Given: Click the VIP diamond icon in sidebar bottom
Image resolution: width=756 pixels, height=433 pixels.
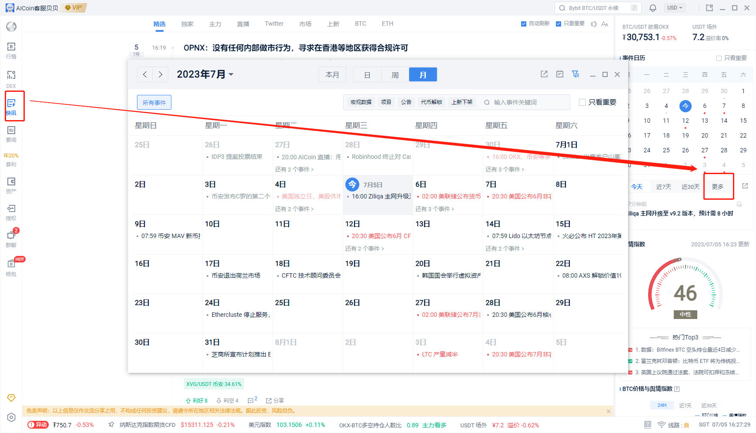Looking at the screenshot, I should 11,398.
